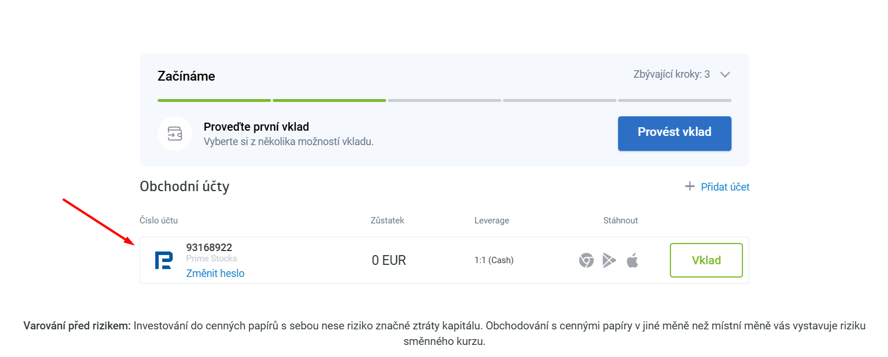
Task: Click the green-outlined Vklad button
Action: [x=706, y=260]
